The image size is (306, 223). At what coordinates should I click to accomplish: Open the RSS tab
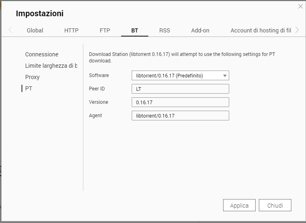coord(165,30)
